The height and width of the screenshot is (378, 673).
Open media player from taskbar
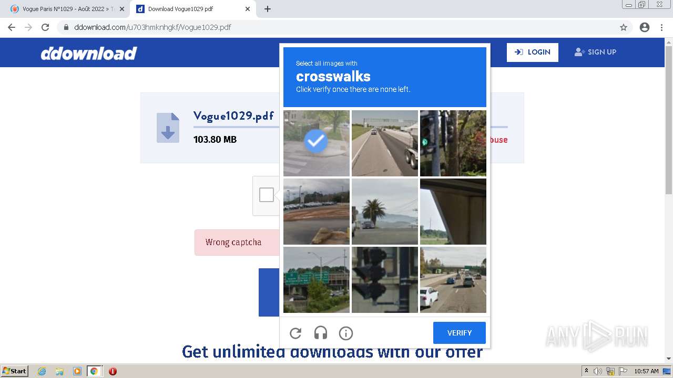(77, 371)
